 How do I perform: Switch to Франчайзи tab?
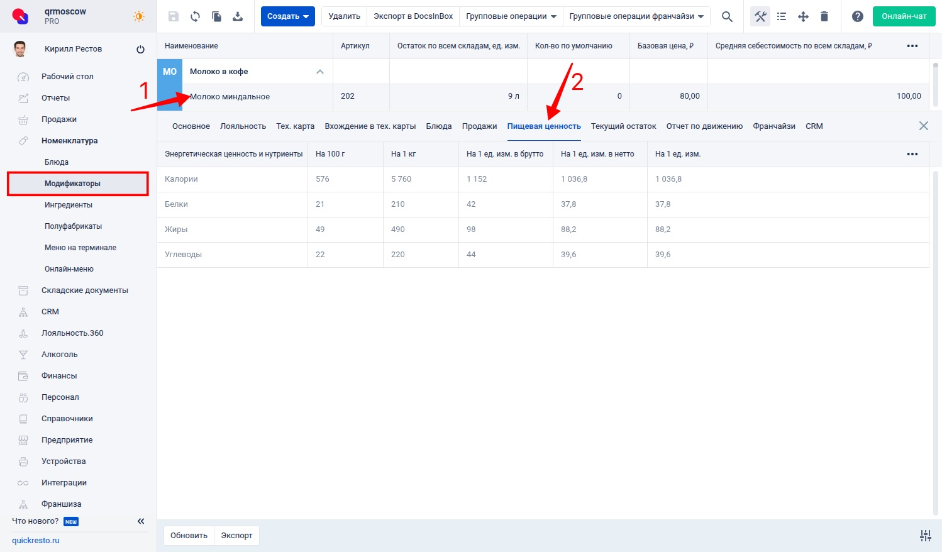tap(774, 126)
